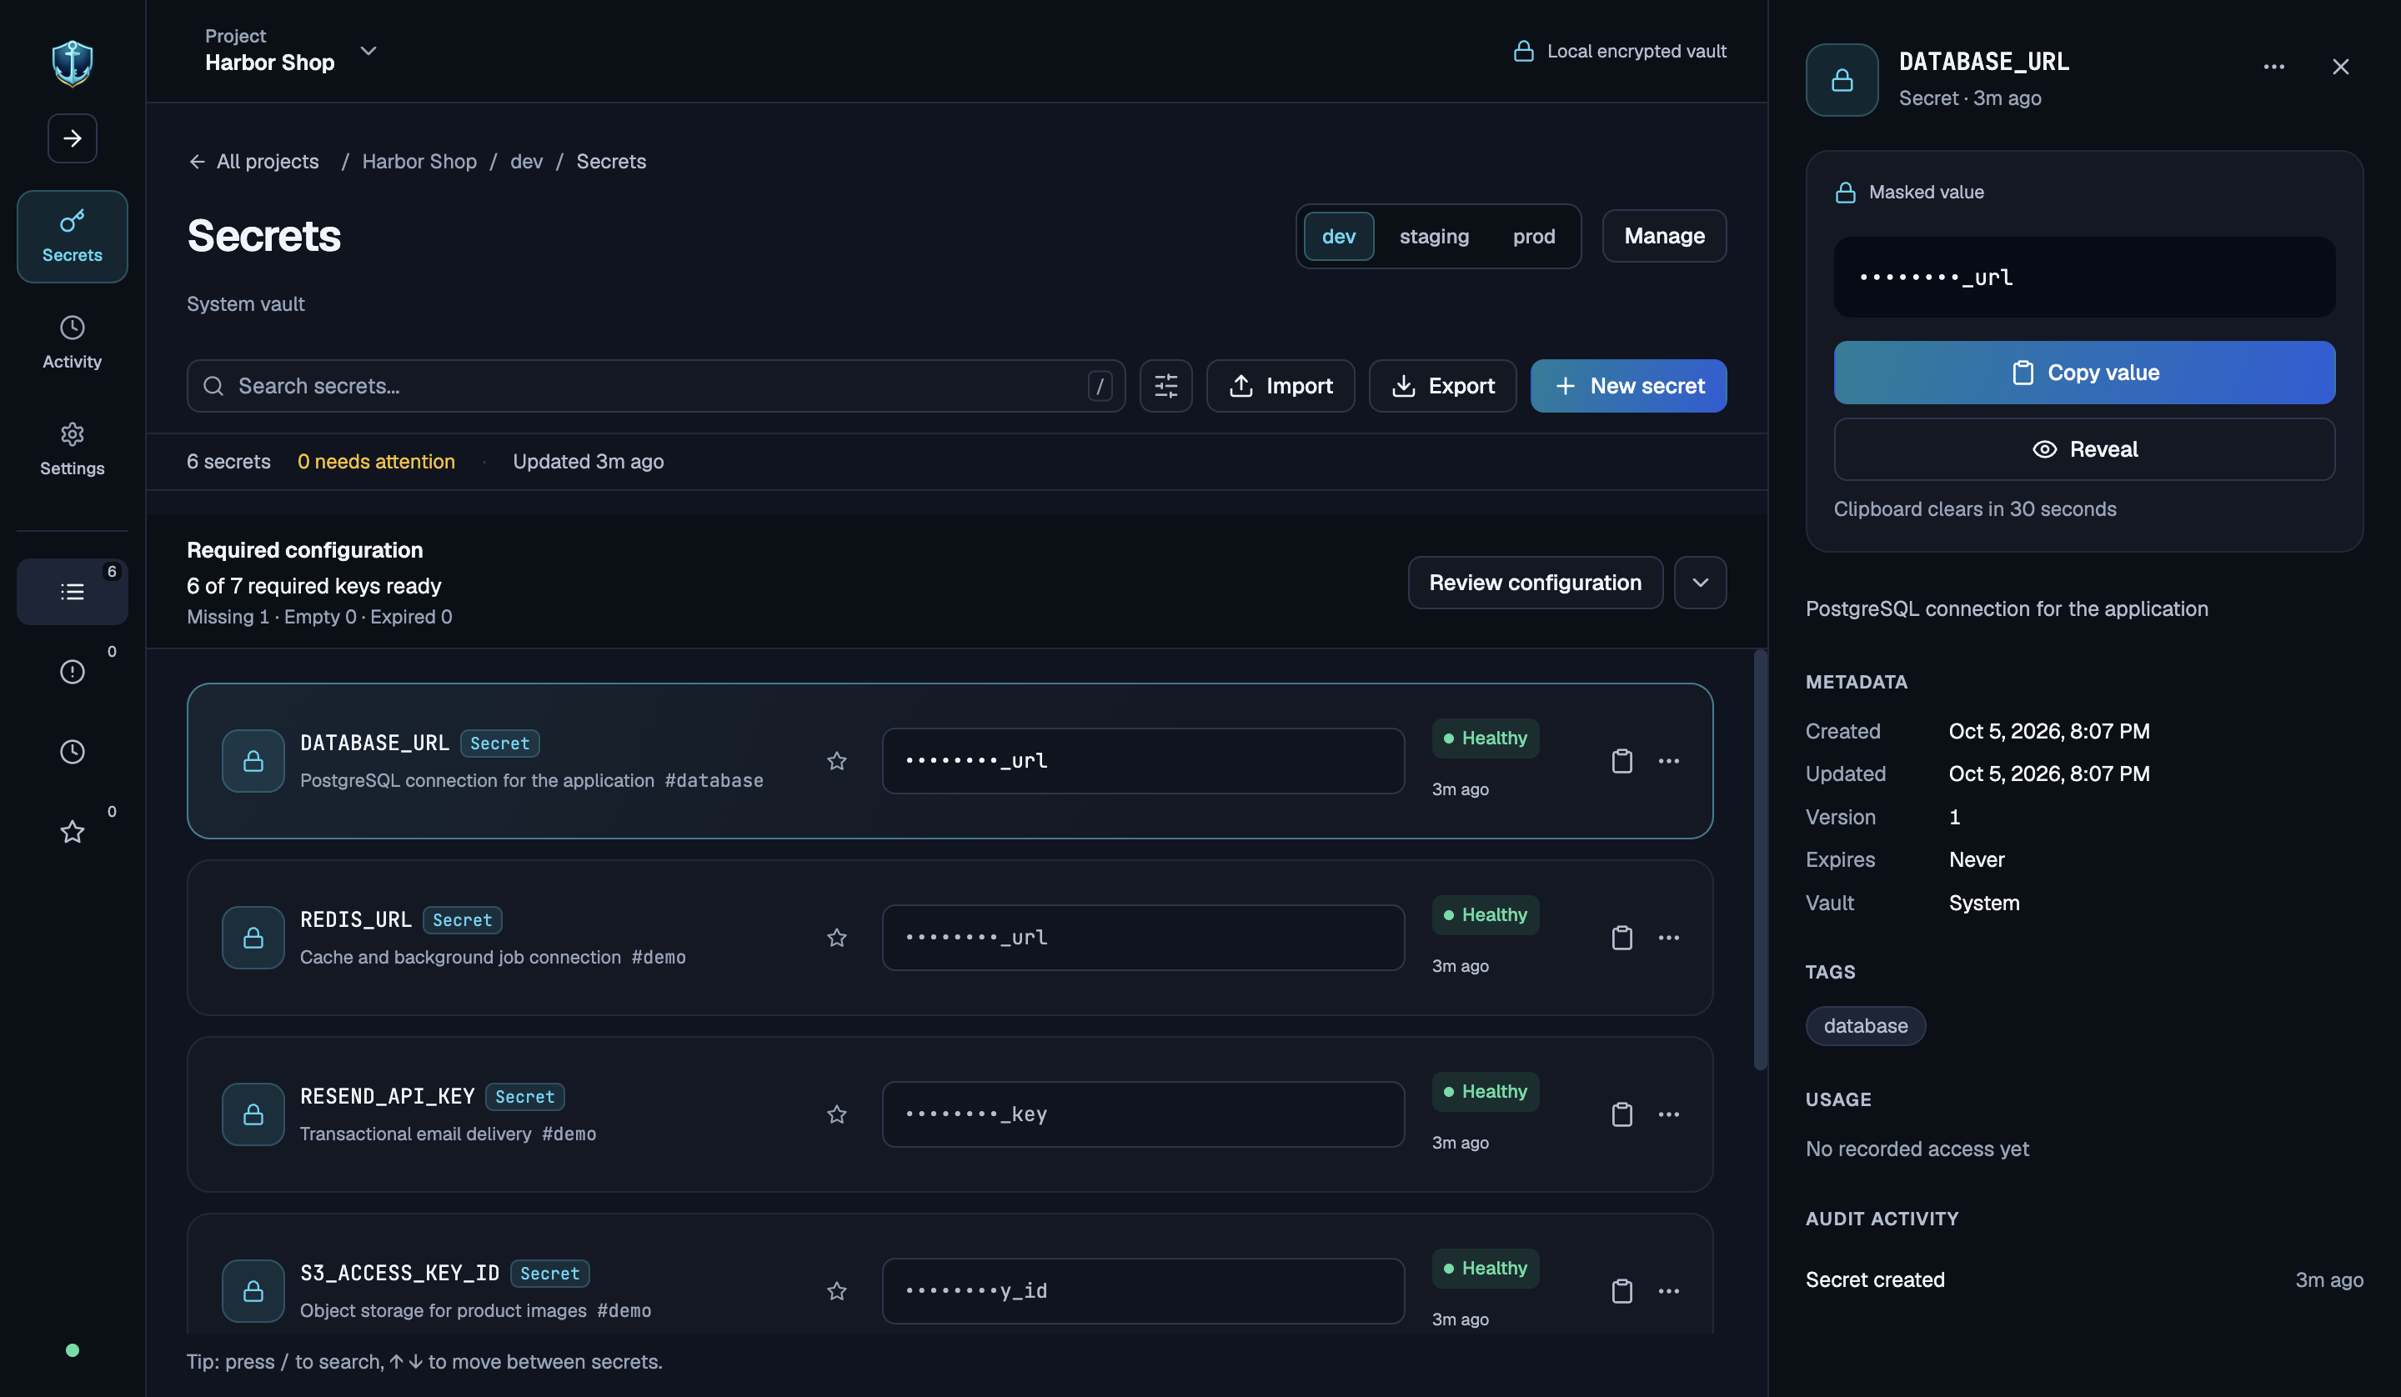The height and width of the screenshot is (1397, 2401).
Task: Copy the REDIS_URL value with its clipboard icon
Action: (1622, 938)
